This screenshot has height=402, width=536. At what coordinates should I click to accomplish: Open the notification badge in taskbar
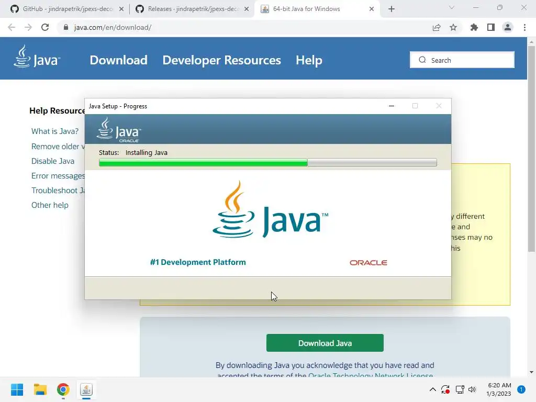521,389
